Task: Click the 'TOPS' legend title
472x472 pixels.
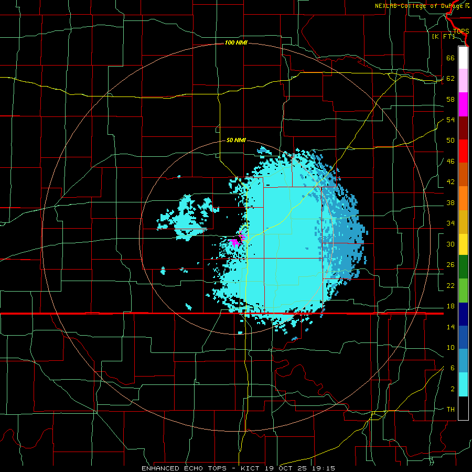Action: tap(461, 31)
